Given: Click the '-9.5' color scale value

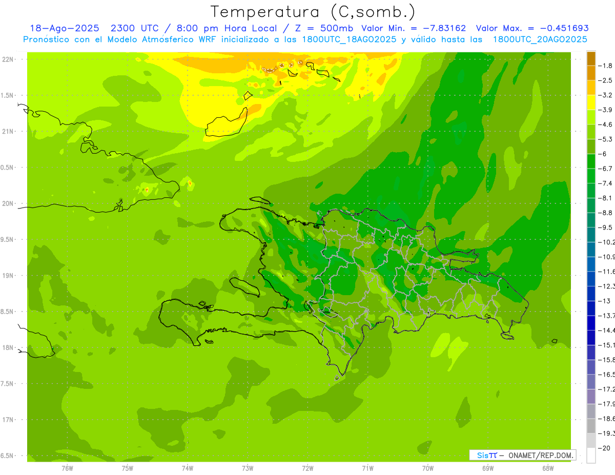Looking at the screenshot, I should tap(606, 228).
